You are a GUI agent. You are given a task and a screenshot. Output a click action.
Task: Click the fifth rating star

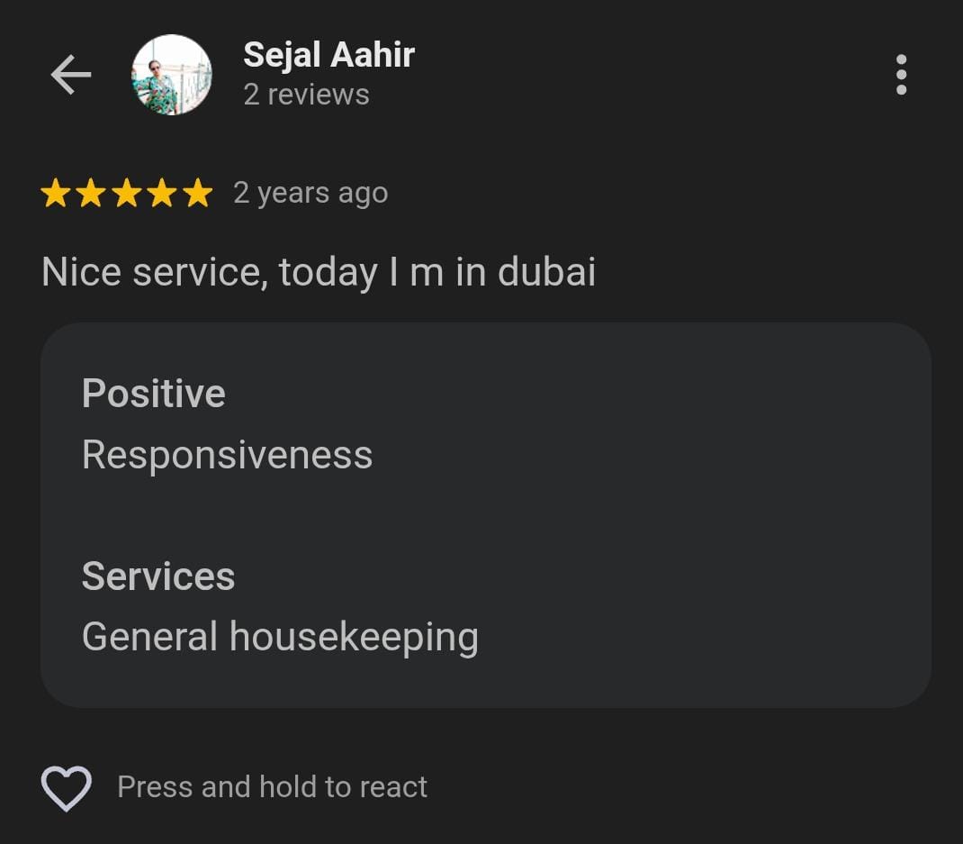[x=197, y=193]
